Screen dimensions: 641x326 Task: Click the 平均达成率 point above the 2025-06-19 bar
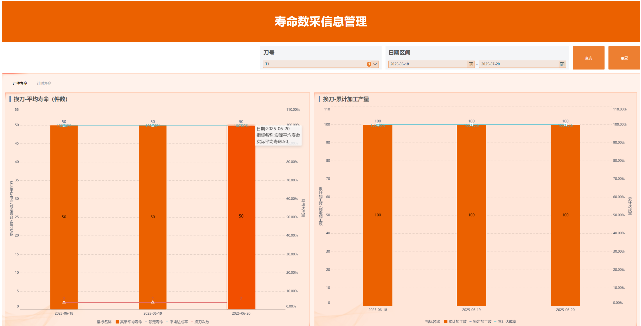click(153, 126)
